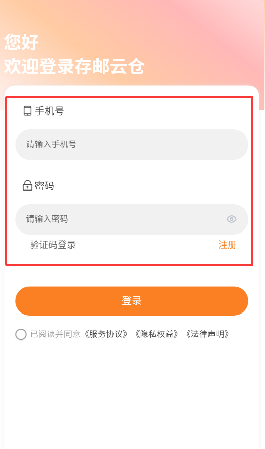Screen dimensions: 265x449
Task: Show password using the eye icon
Action: 231,220
